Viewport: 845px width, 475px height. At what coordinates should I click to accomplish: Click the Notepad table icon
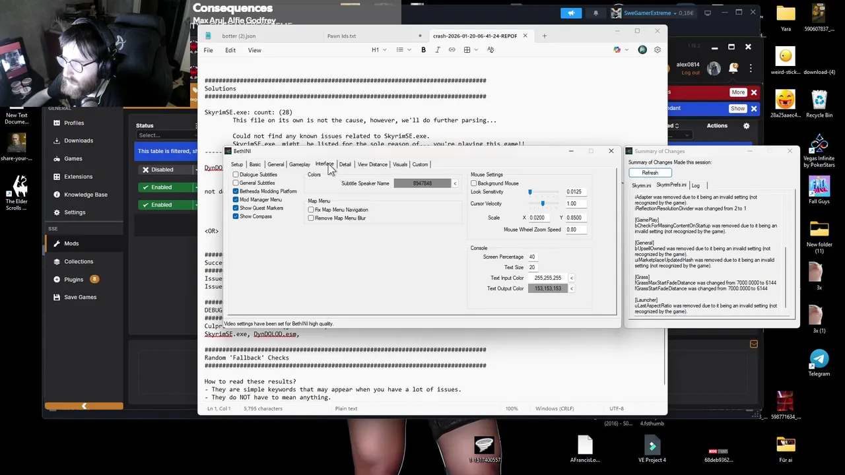pyautogui.click(x=467, y=50)
